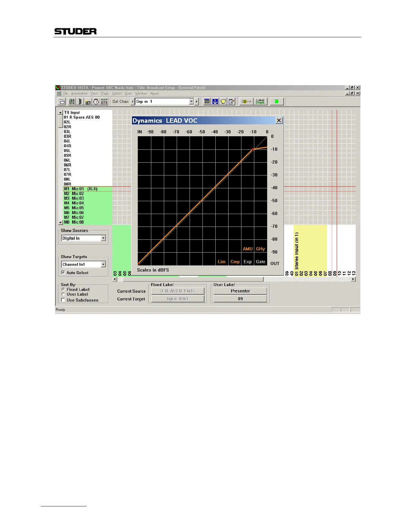Select source M2 Mic 02

pos(88,193)
